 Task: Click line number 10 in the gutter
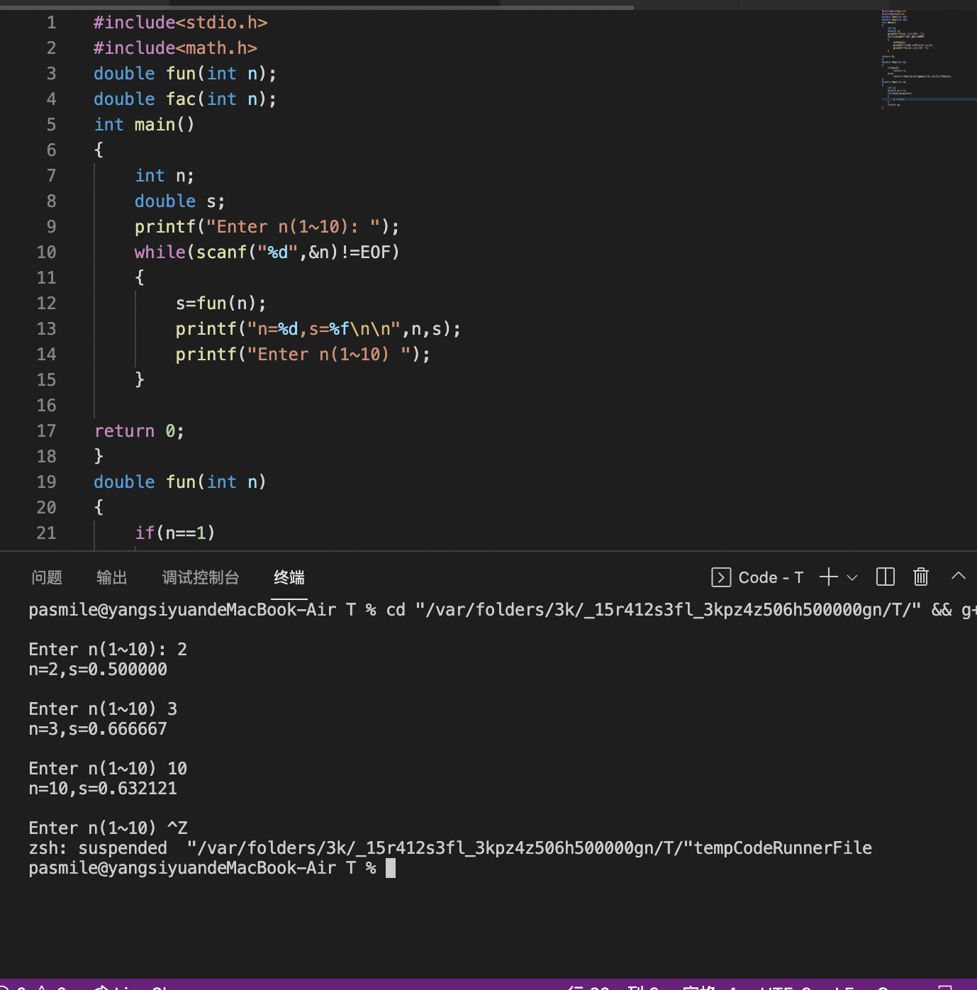(46, 252)
